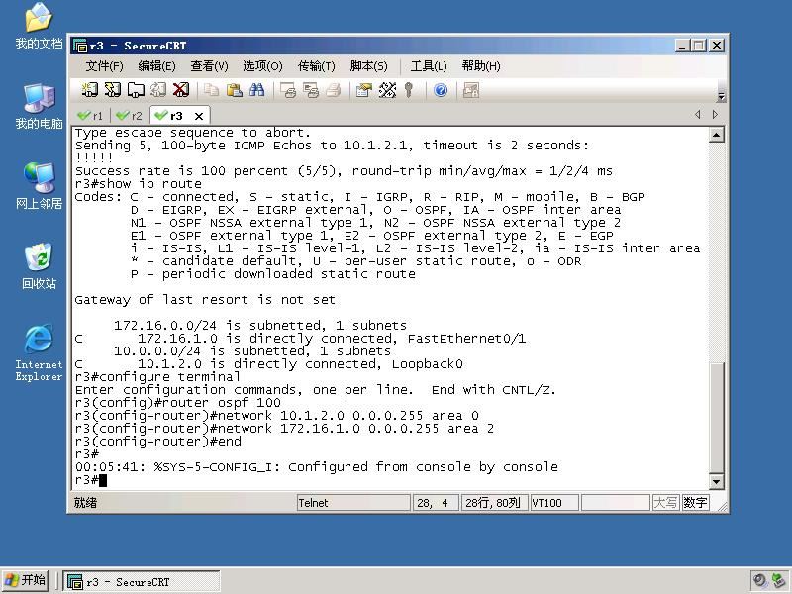This screenshot has width=792, height=594.
Task: Click the blue Help question icon
Action: (441, 90)
